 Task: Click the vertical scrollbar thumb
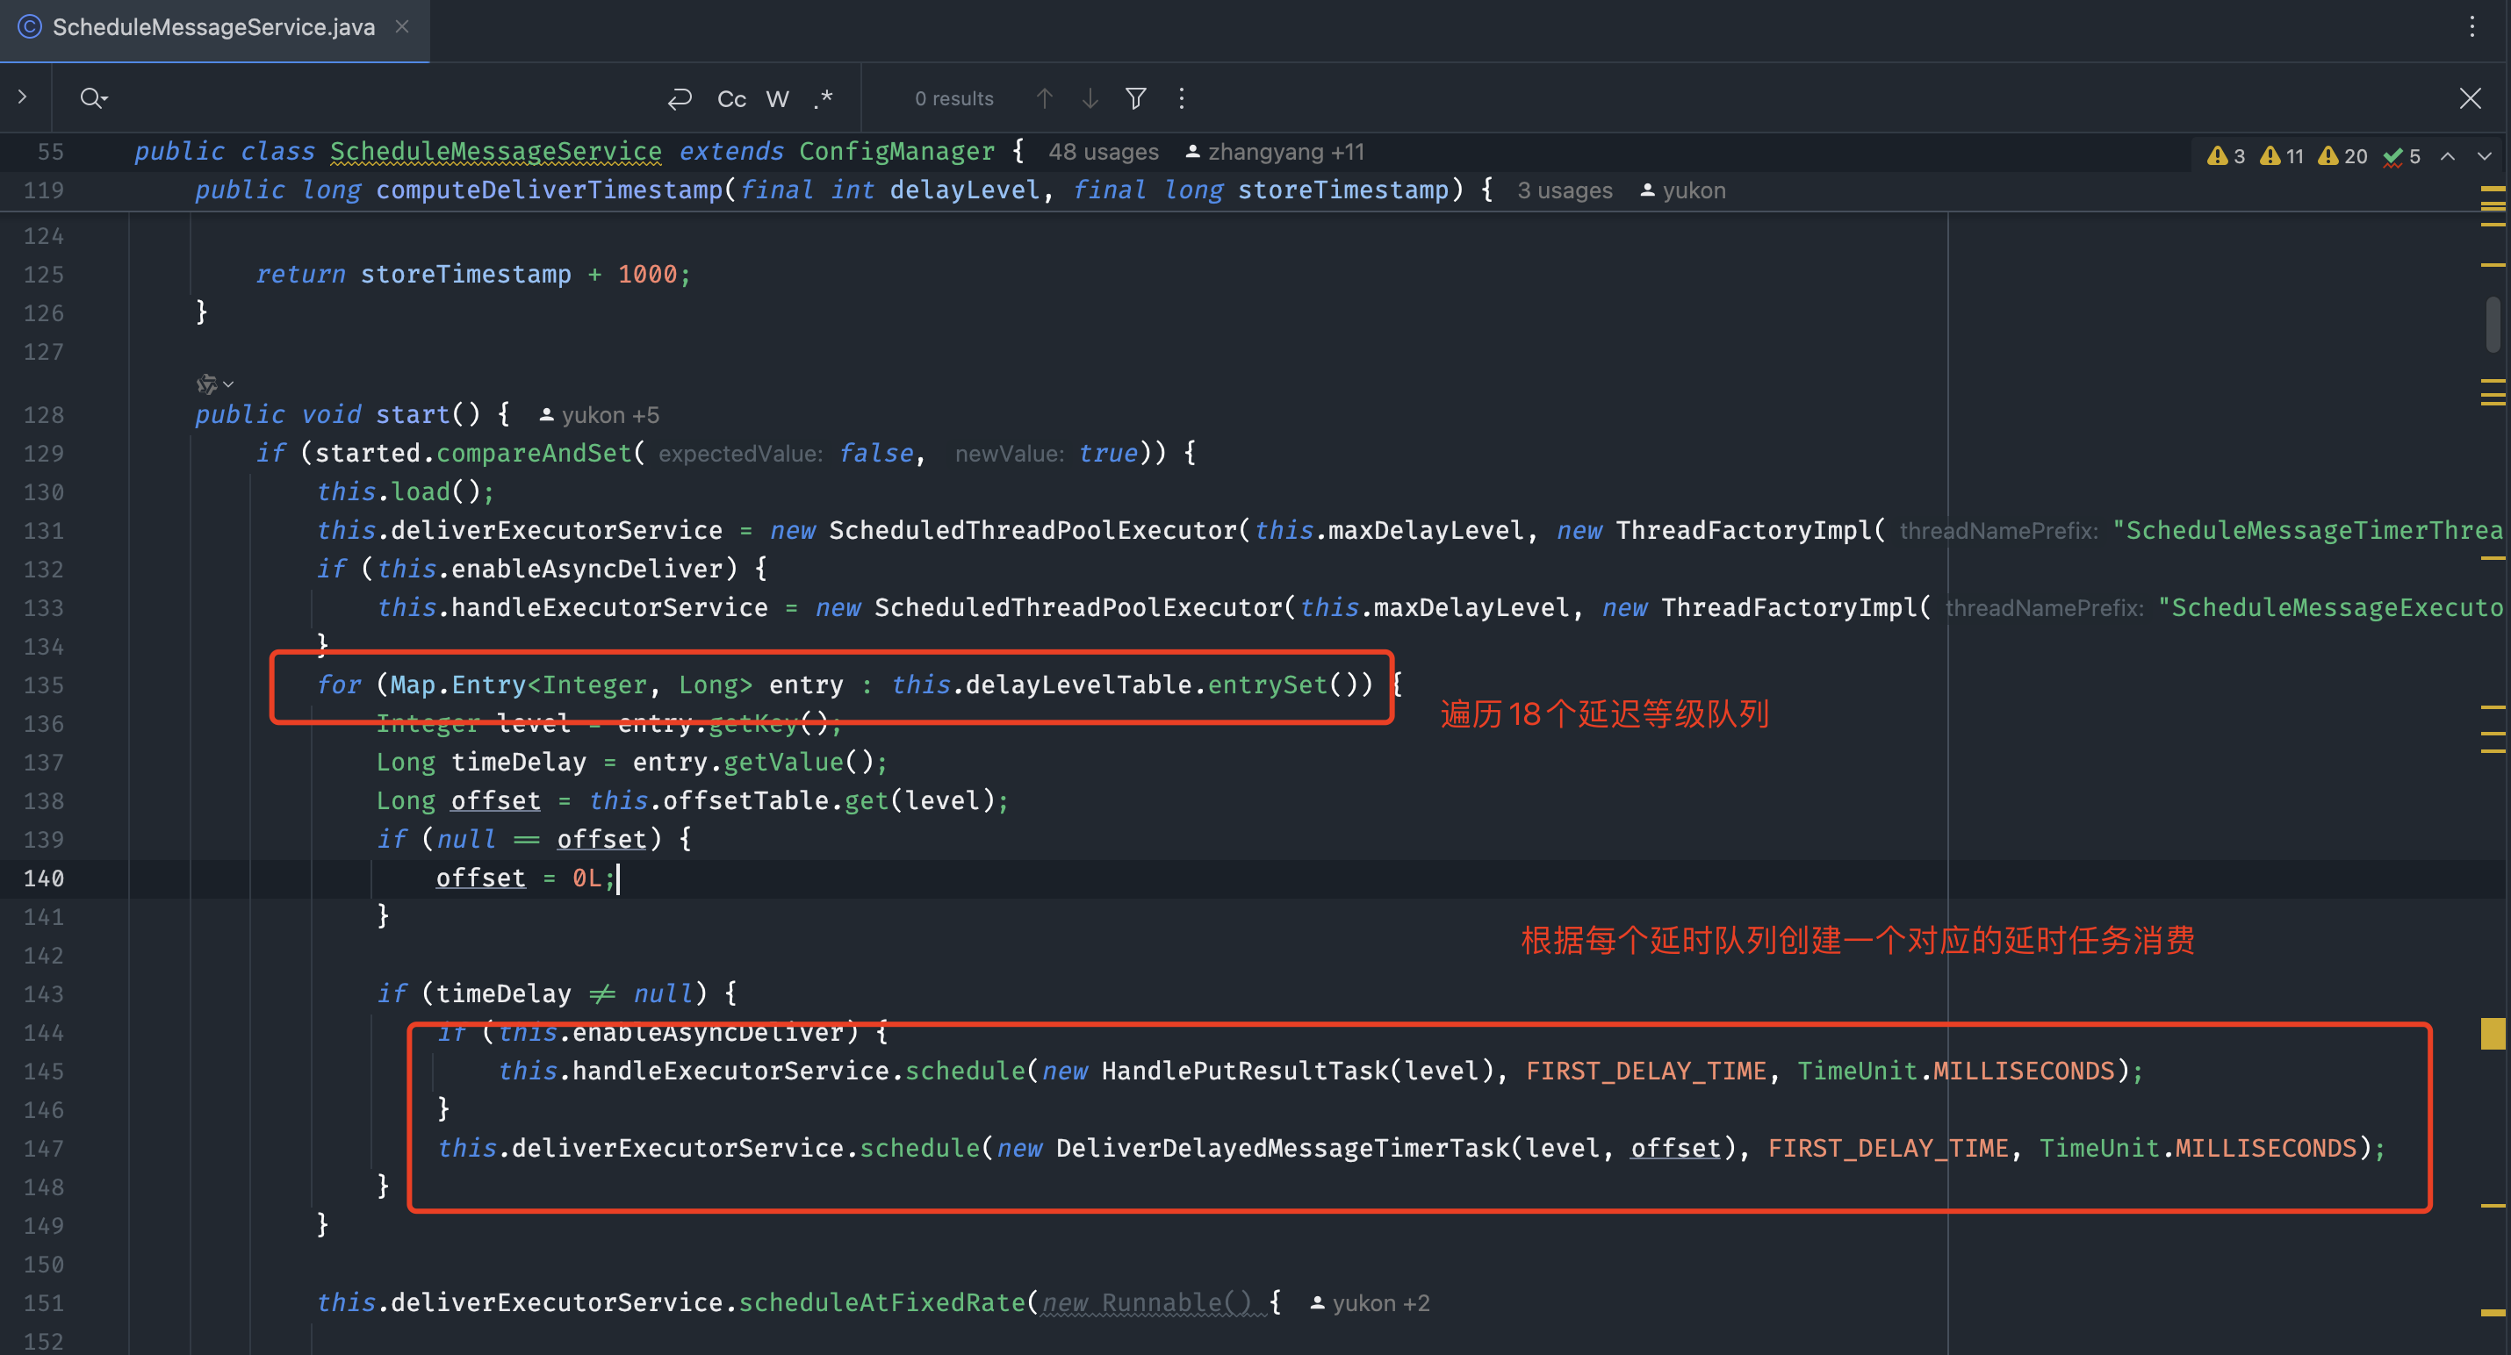[x=2493, y=325]
